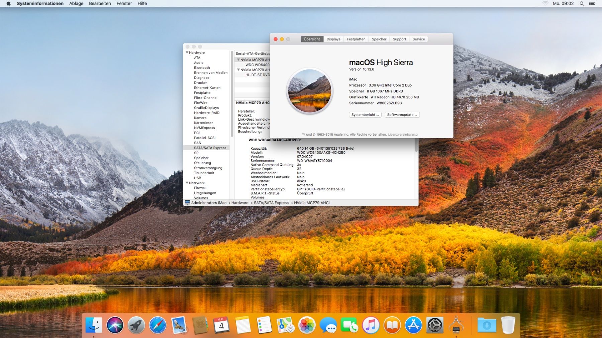Click the Softwareupdate button
602x338 pixels.
402,115
